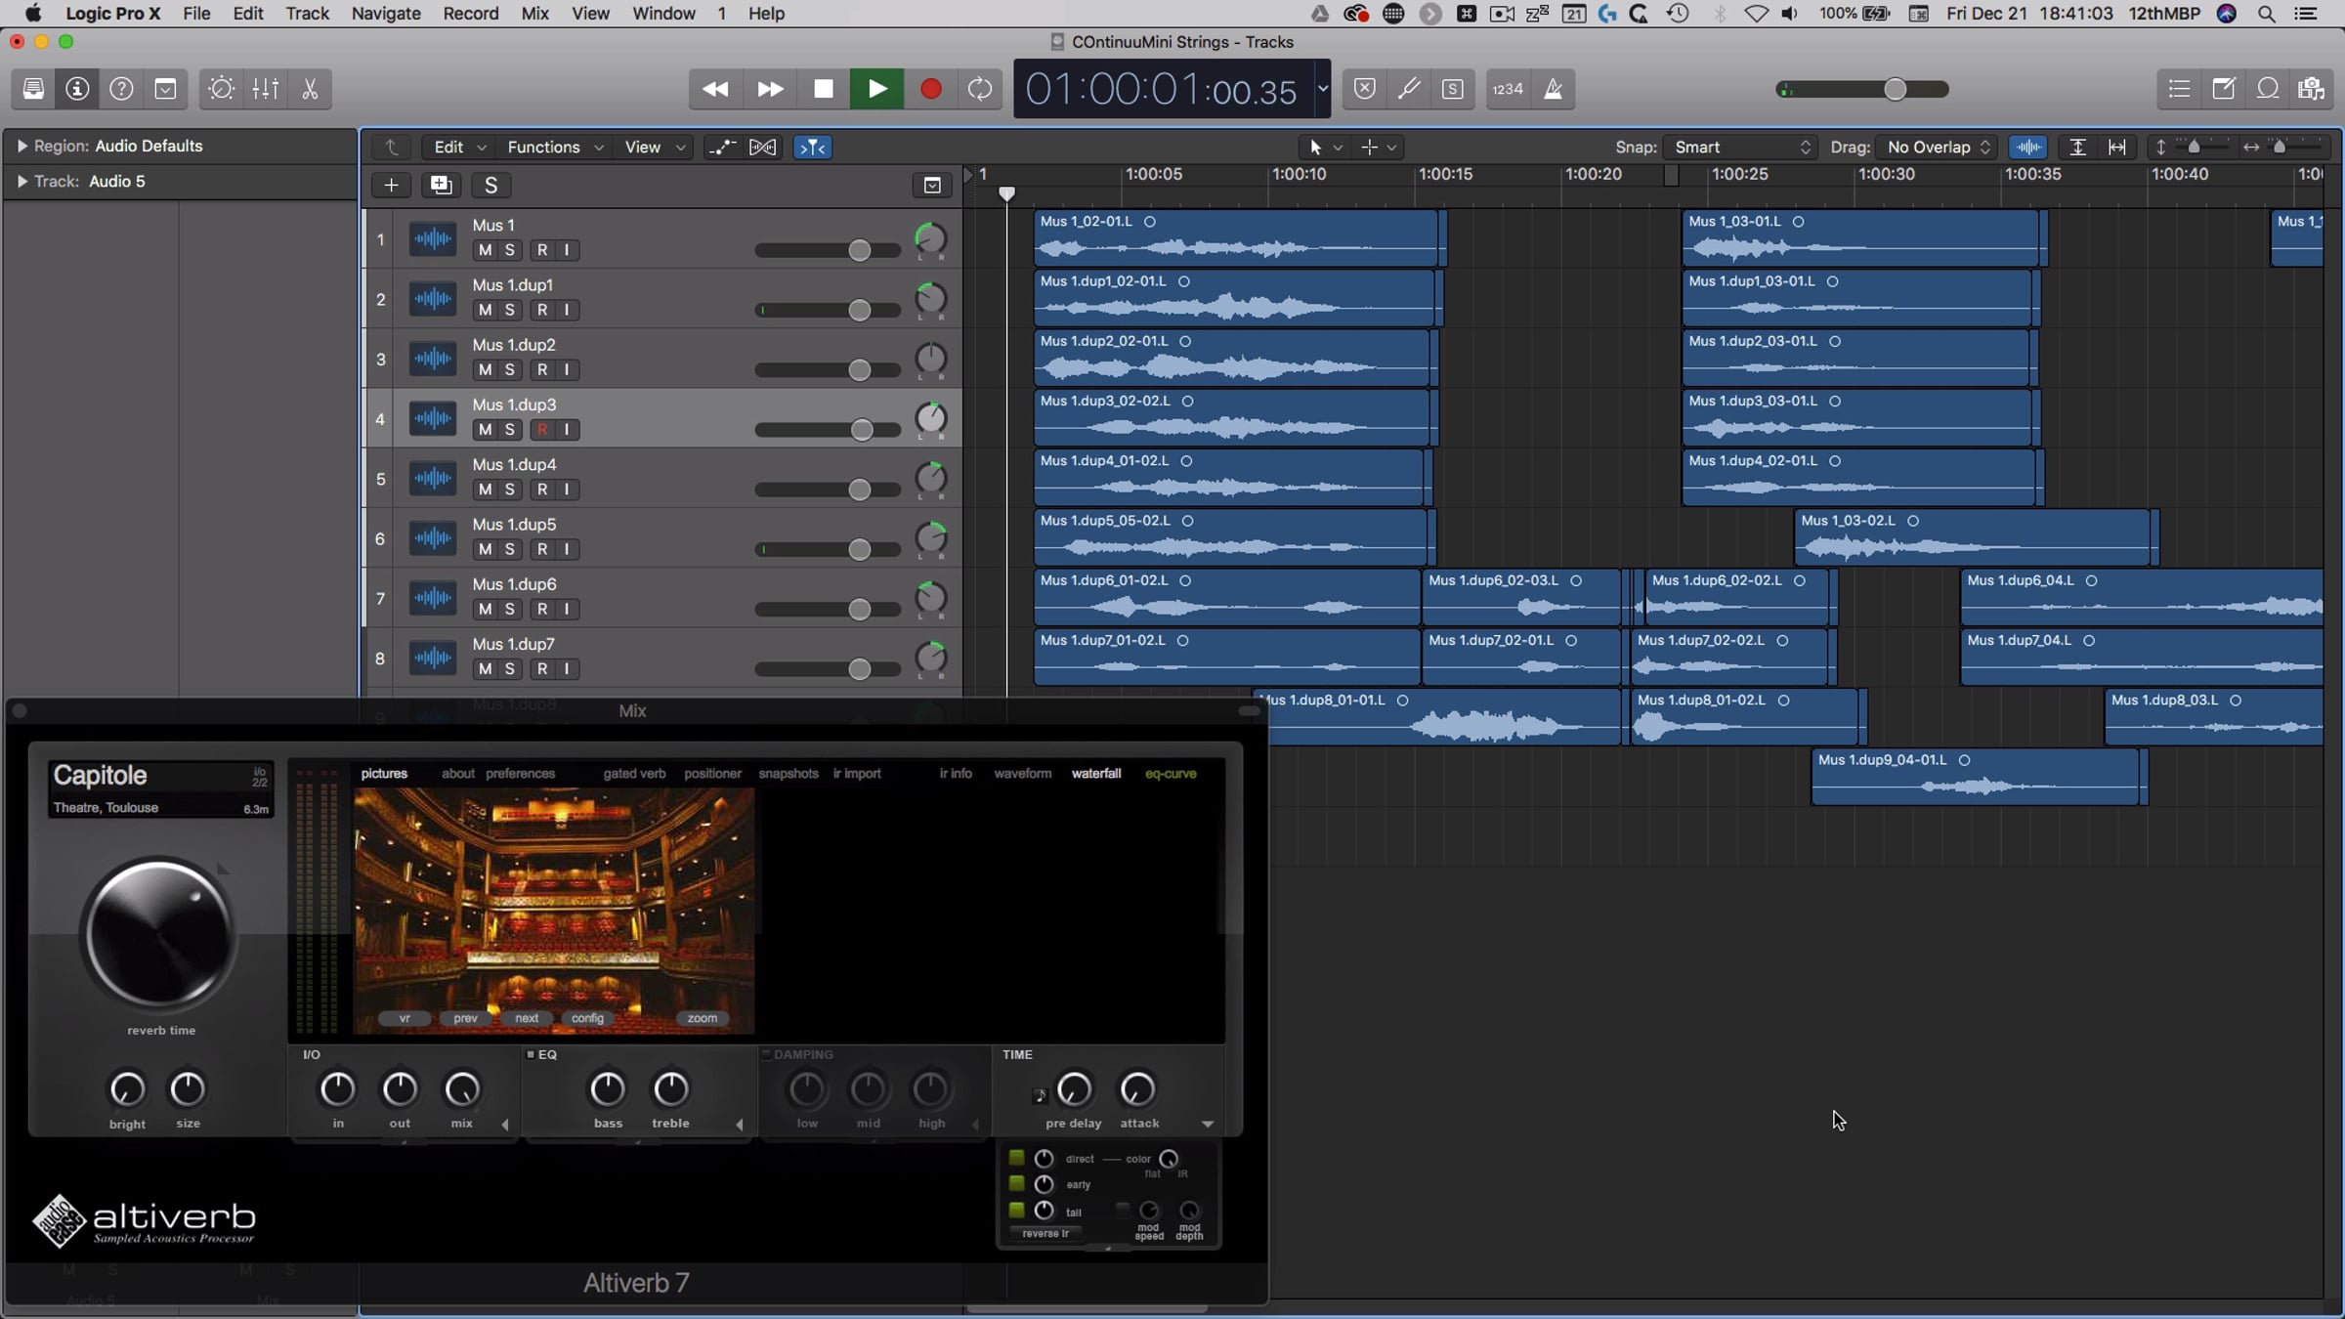2345x1319 pixels.
Task: Switch to Altiverb waveform tab
Action: (x=1022, y=774)
